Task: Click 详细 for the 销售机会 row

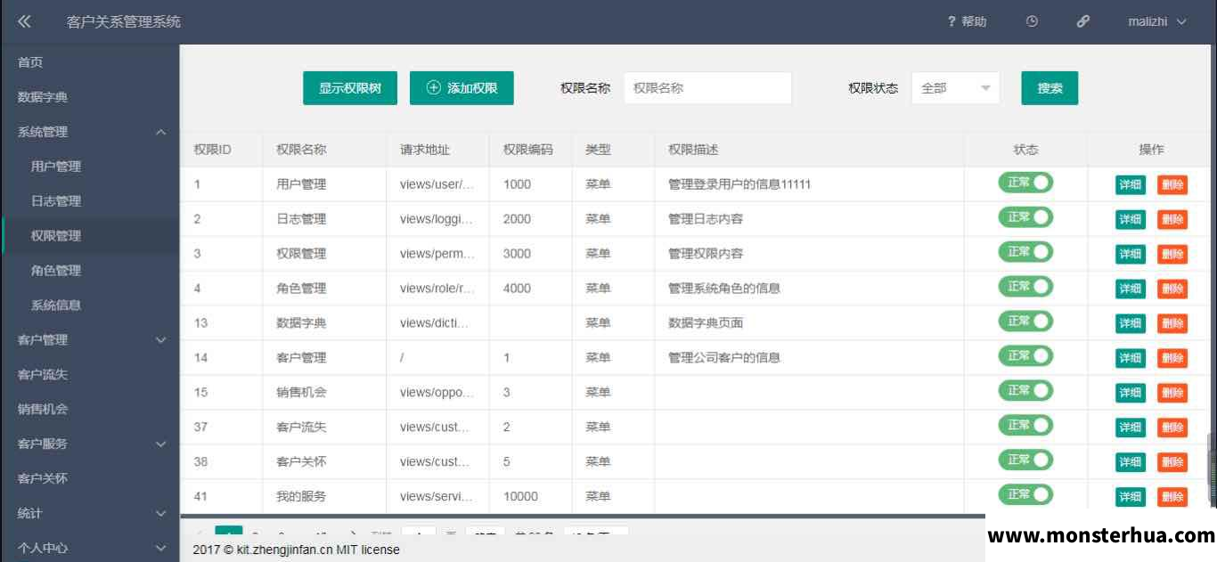Action: click(1131, 394)
